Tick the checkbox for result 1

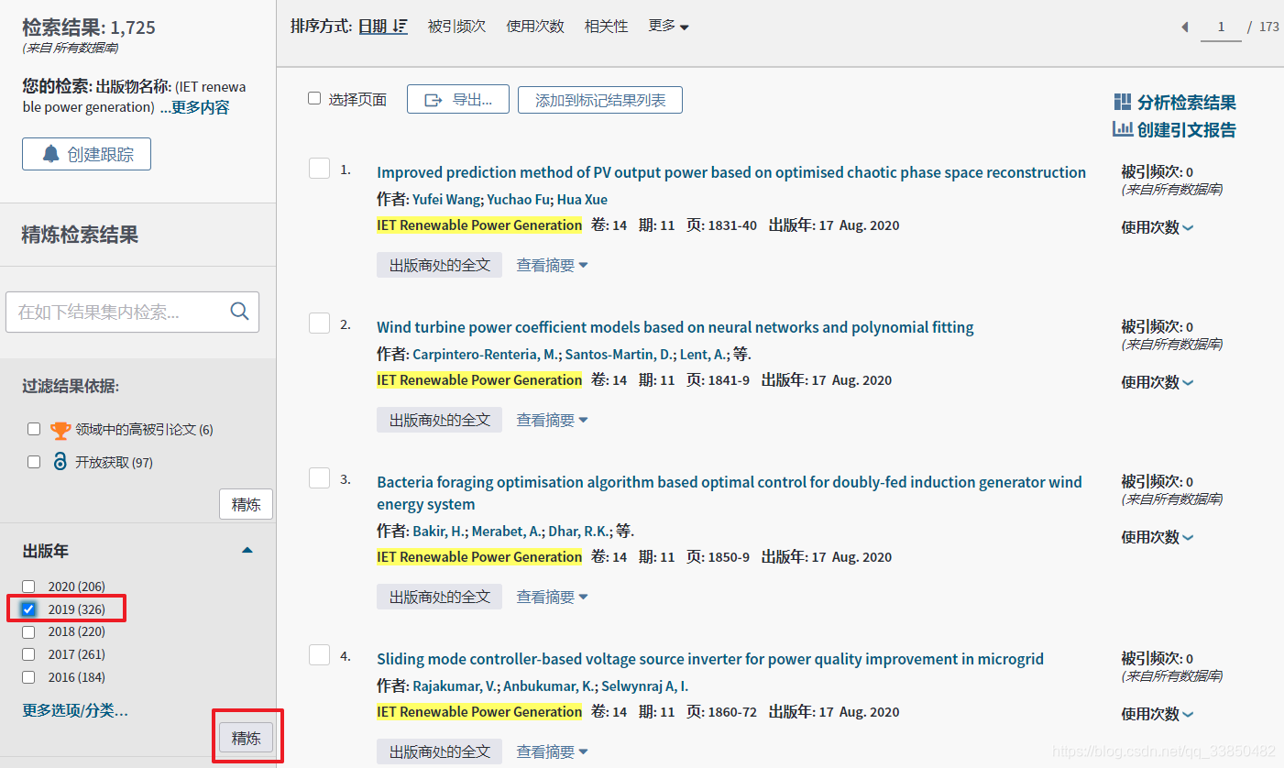[x=319, y=169]
